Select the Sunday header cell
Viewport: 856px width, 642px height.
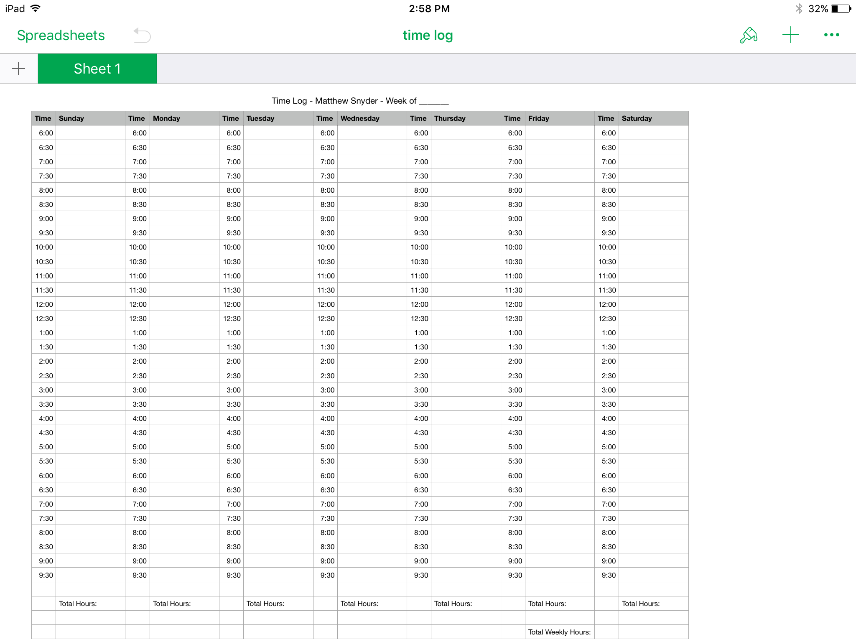pyautogui.click(x=91, y=118)
